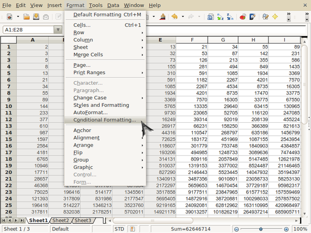The height and width of the screenshot is (233, 311).
Task: Expand the Row submenu
Action: coord(105,33)
